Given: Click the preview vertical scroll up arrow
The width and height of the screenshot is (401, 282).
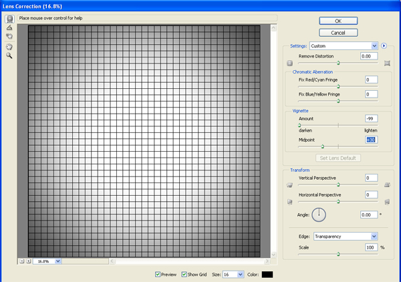Looking at the screenshot, I should [x=273, y=28].
